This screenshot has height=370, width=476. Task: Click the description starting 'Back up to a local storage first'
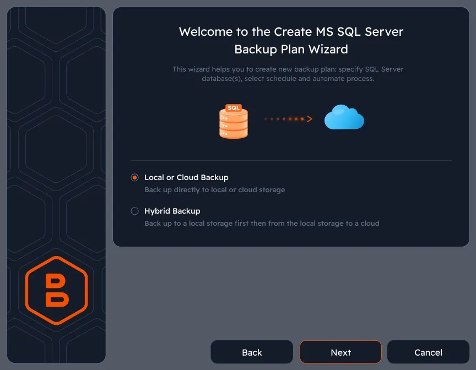click(262, 224)
